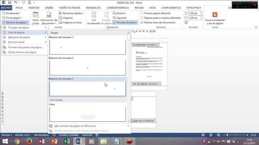Screen dimensions: 259x145
Task: Switch to Read Mode view icon
Action: 203,135
